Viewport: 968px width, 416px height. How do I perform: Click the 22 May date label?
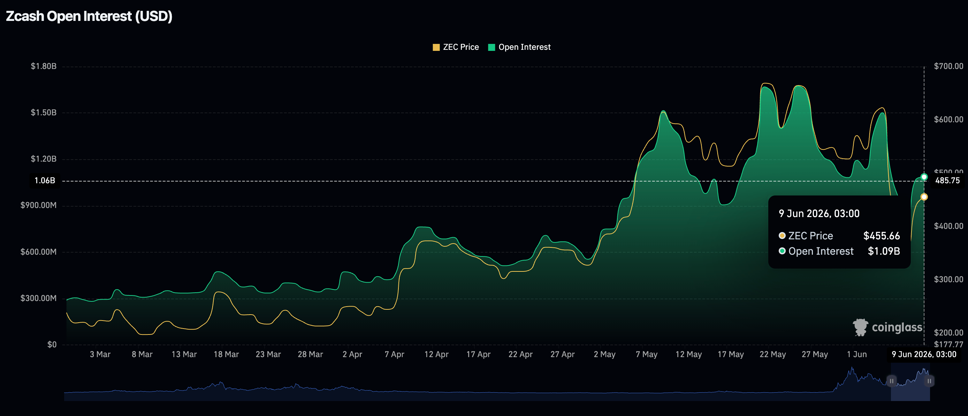click(773, 354)
